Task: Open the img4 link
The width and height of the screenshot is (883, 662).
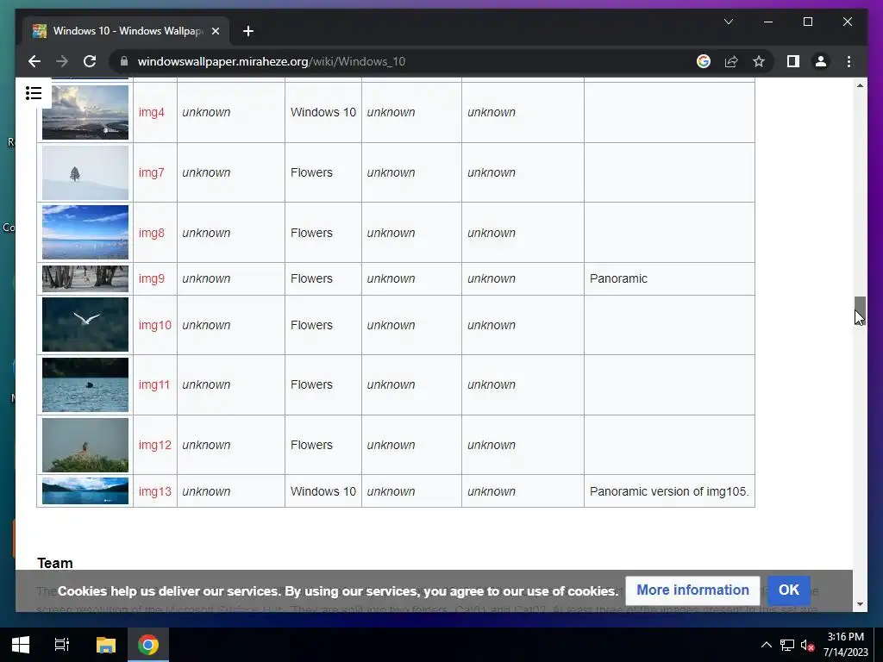Action: [x=152, y=112]
